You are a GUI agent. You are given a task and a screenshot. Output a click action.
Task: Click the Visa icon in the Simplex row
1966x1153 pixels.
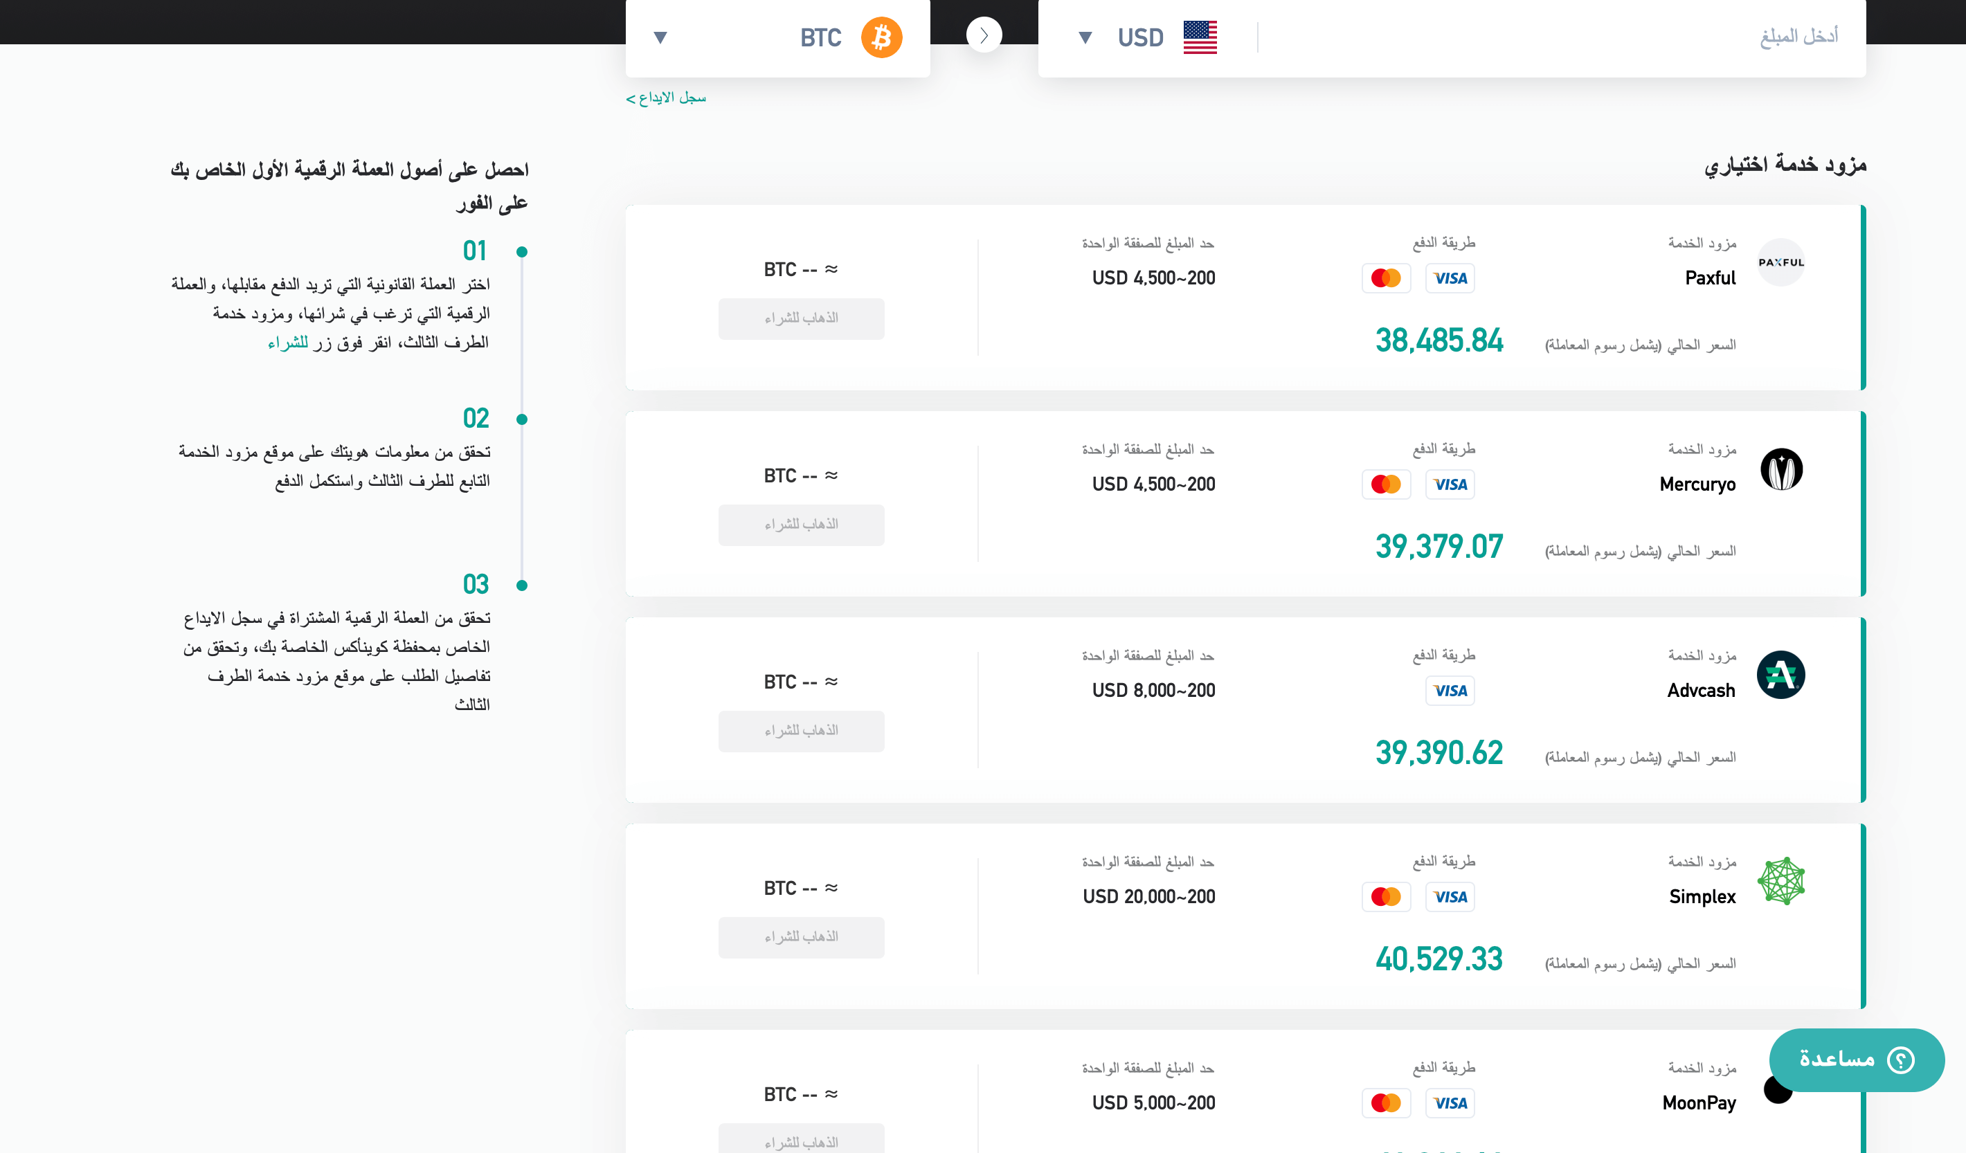(1450, 897)
